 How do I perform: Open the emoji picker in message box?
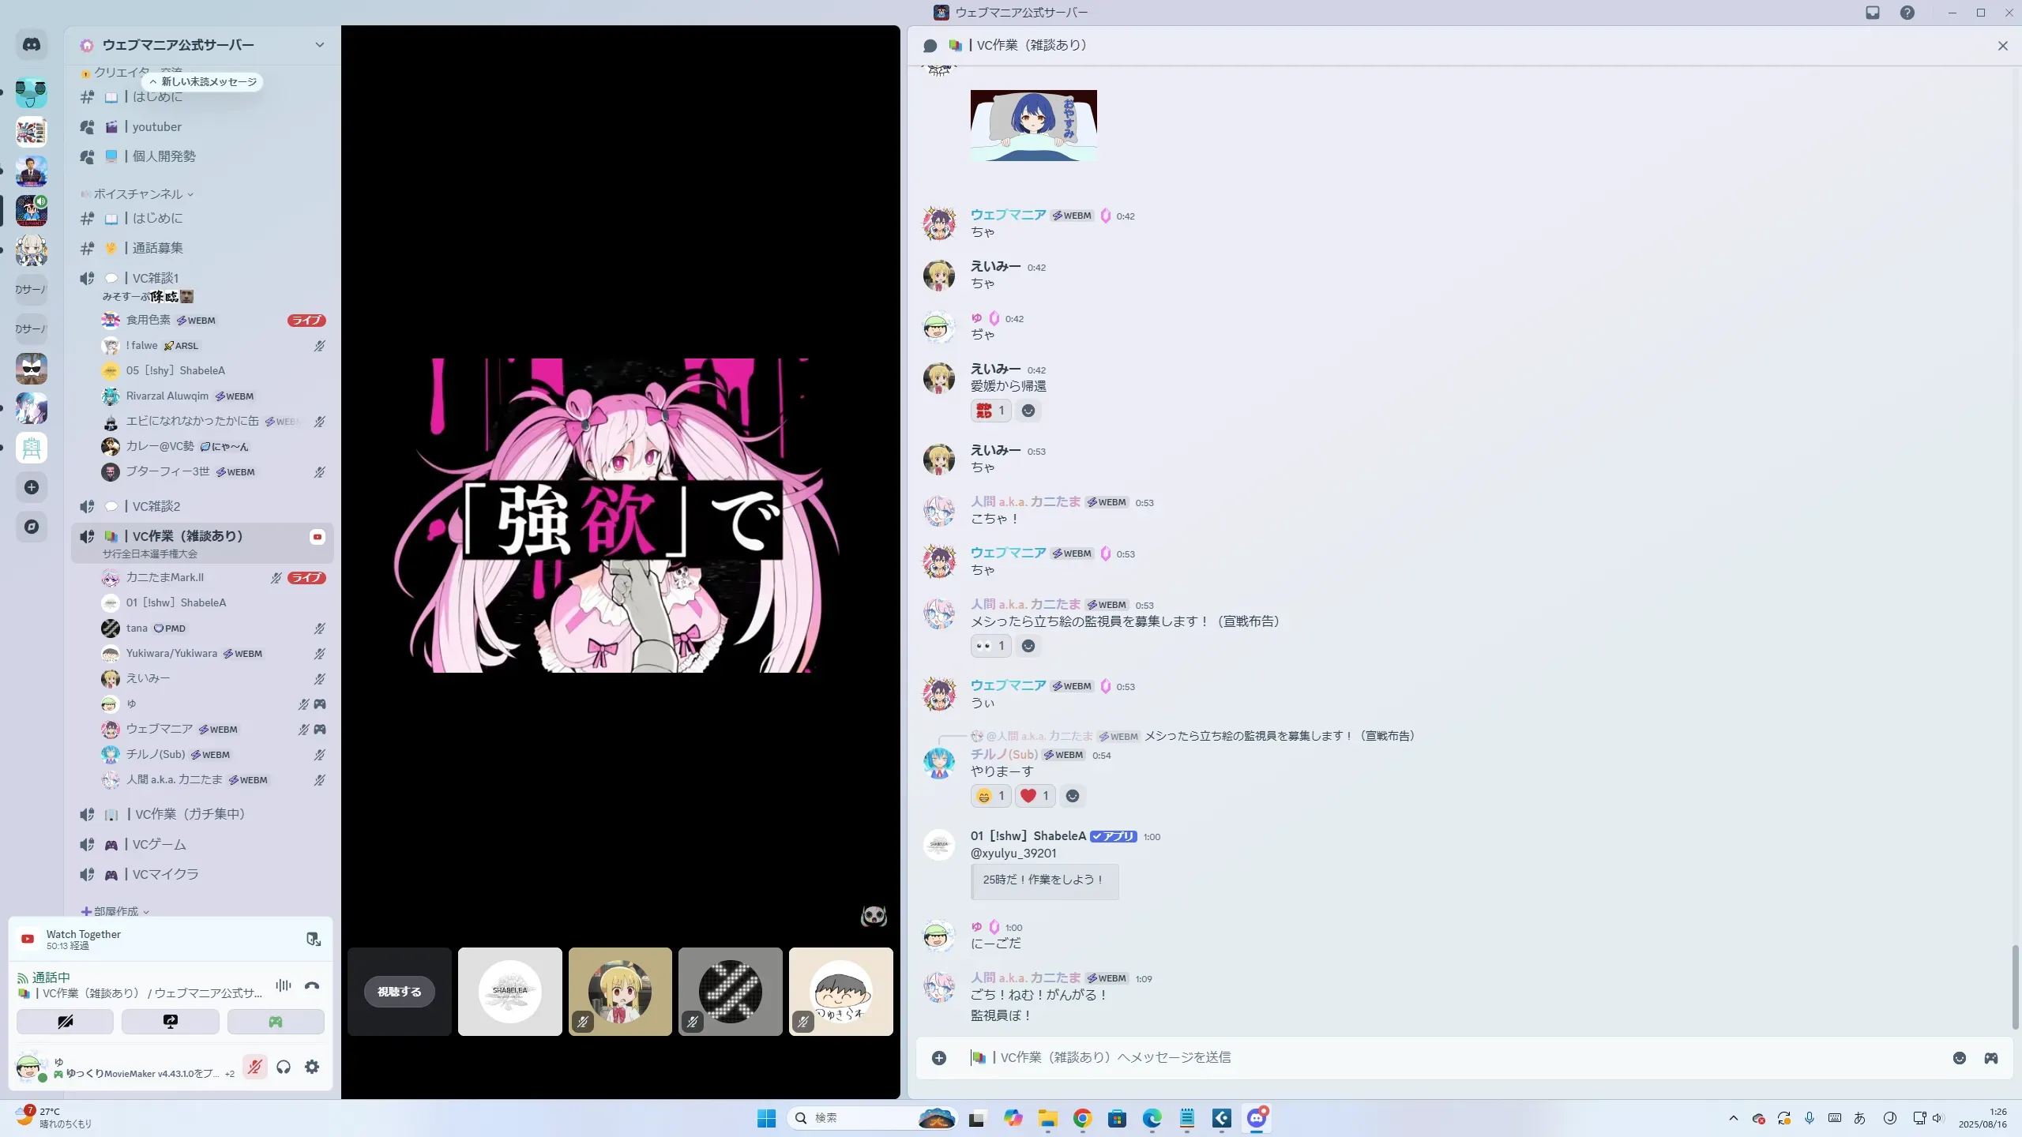coord(1960,1058)
